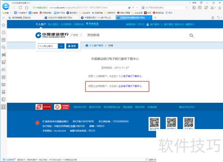The image size is (223, 162).
Task: Open the 善融商务 shopping link
Action: [92, 24]
